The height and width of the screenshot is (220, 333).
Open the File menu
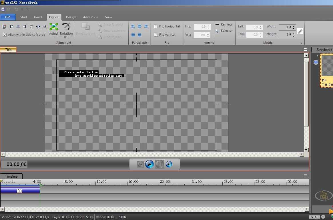[x=8, y=17]
